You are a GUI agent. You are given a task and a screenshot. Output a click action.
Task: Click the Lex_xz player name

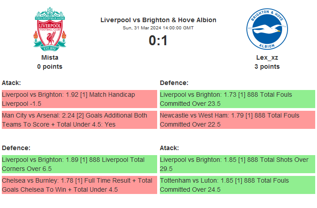267,57
